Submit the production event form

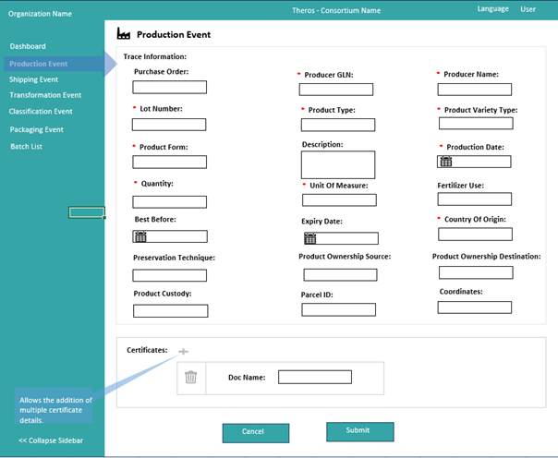click(359, 431)
